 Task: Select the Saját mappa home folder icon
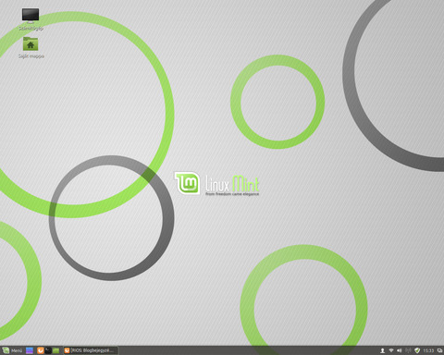click(x=31, y=43)
